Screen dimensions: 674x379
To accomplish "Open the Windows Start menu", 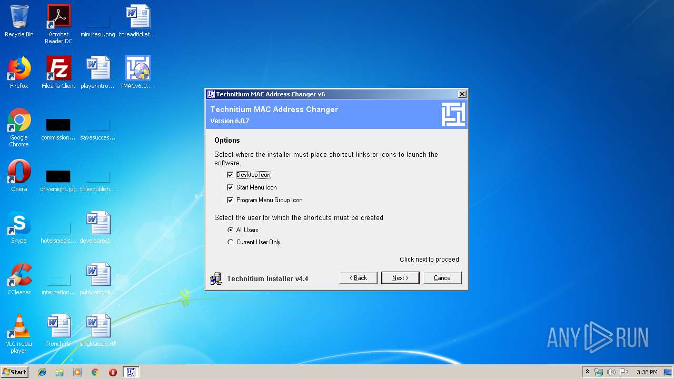I will point(14,372).
